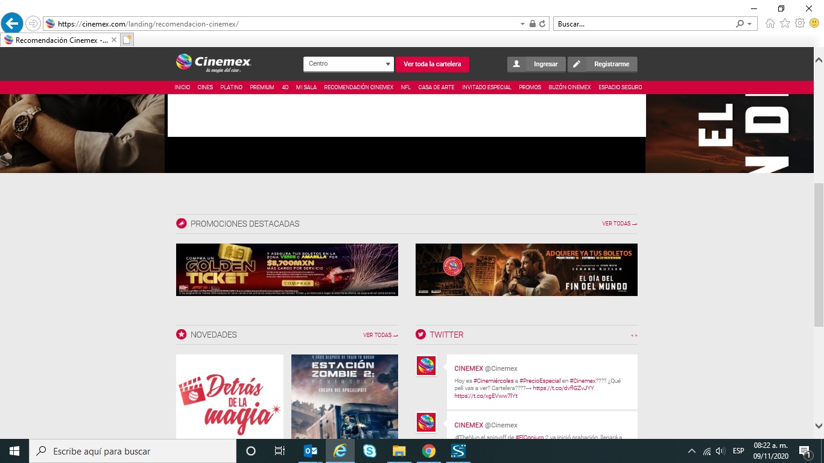Click the Twitter section bird icon

coord(420,335)
